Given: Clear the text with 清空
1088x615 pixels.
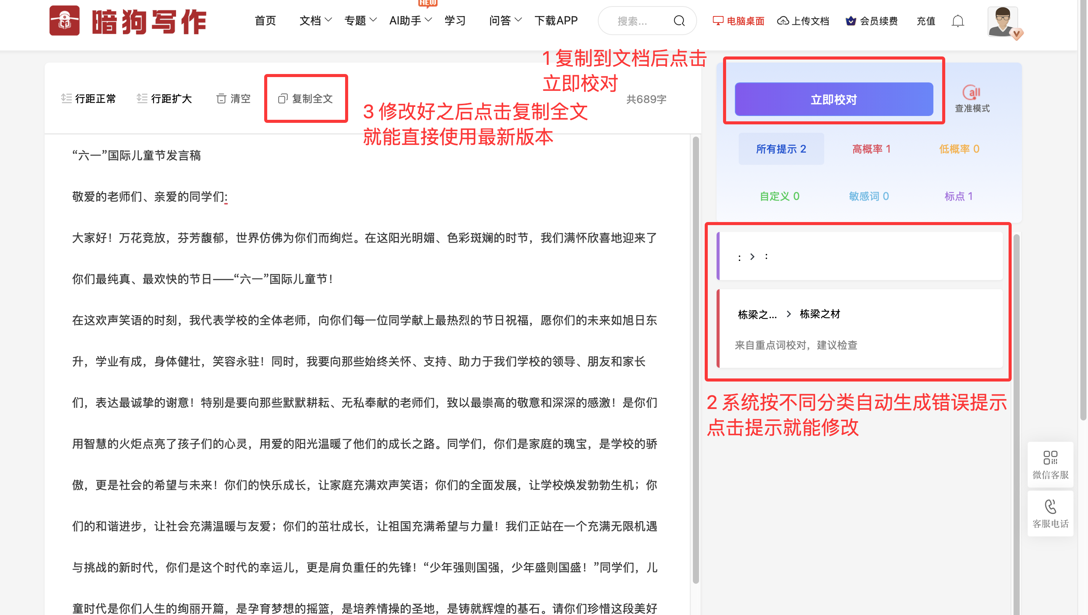Looking at the screenshot, I should (233, 98).
